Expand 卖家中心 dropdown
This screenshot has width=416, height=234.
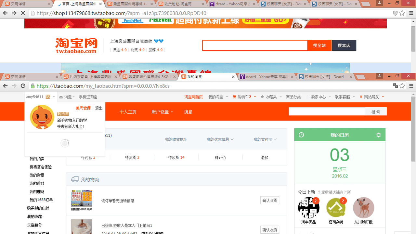tap(330, 97)
